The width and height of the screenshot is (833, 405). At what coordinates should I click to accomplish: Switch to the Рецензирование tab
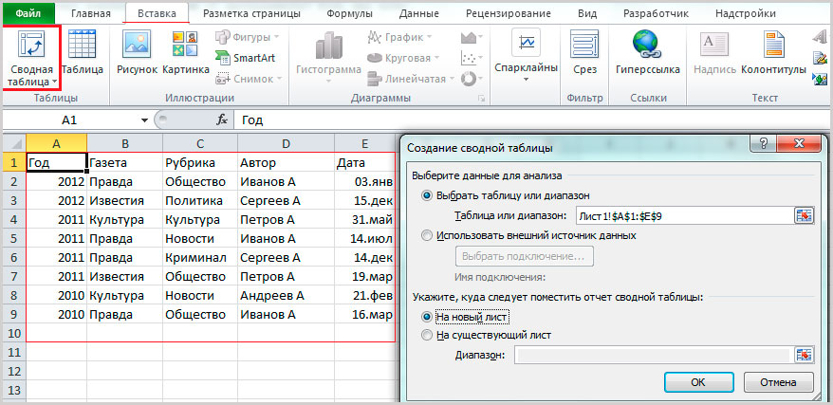click(x=508, y=13)
